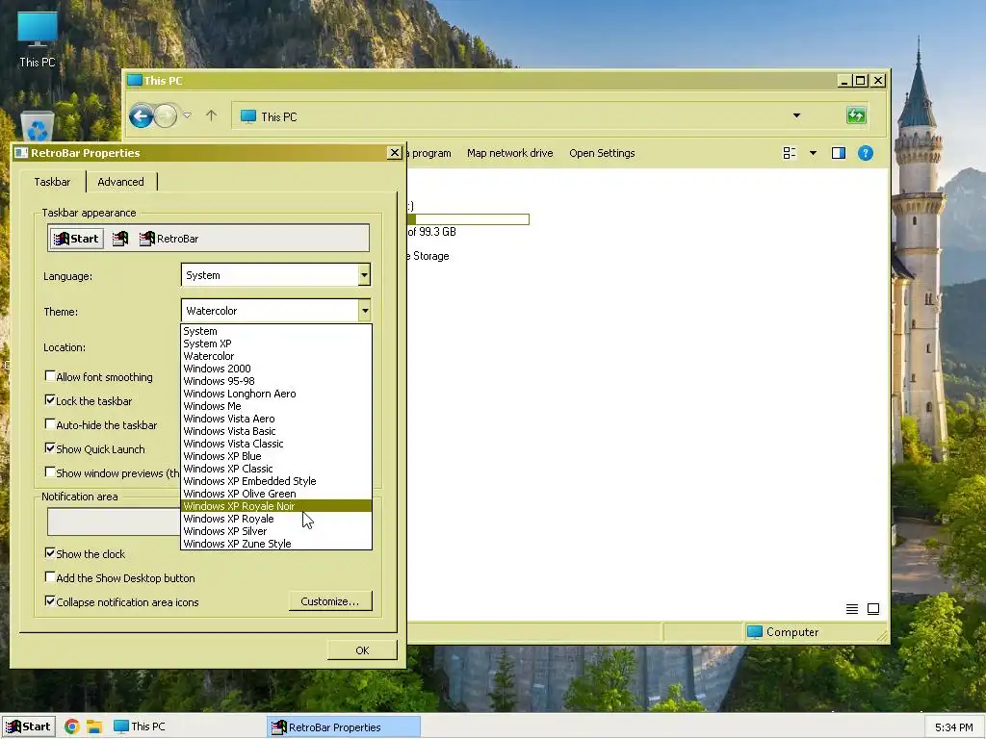Select the Recycle Bin desktop icon

point(38,126)
